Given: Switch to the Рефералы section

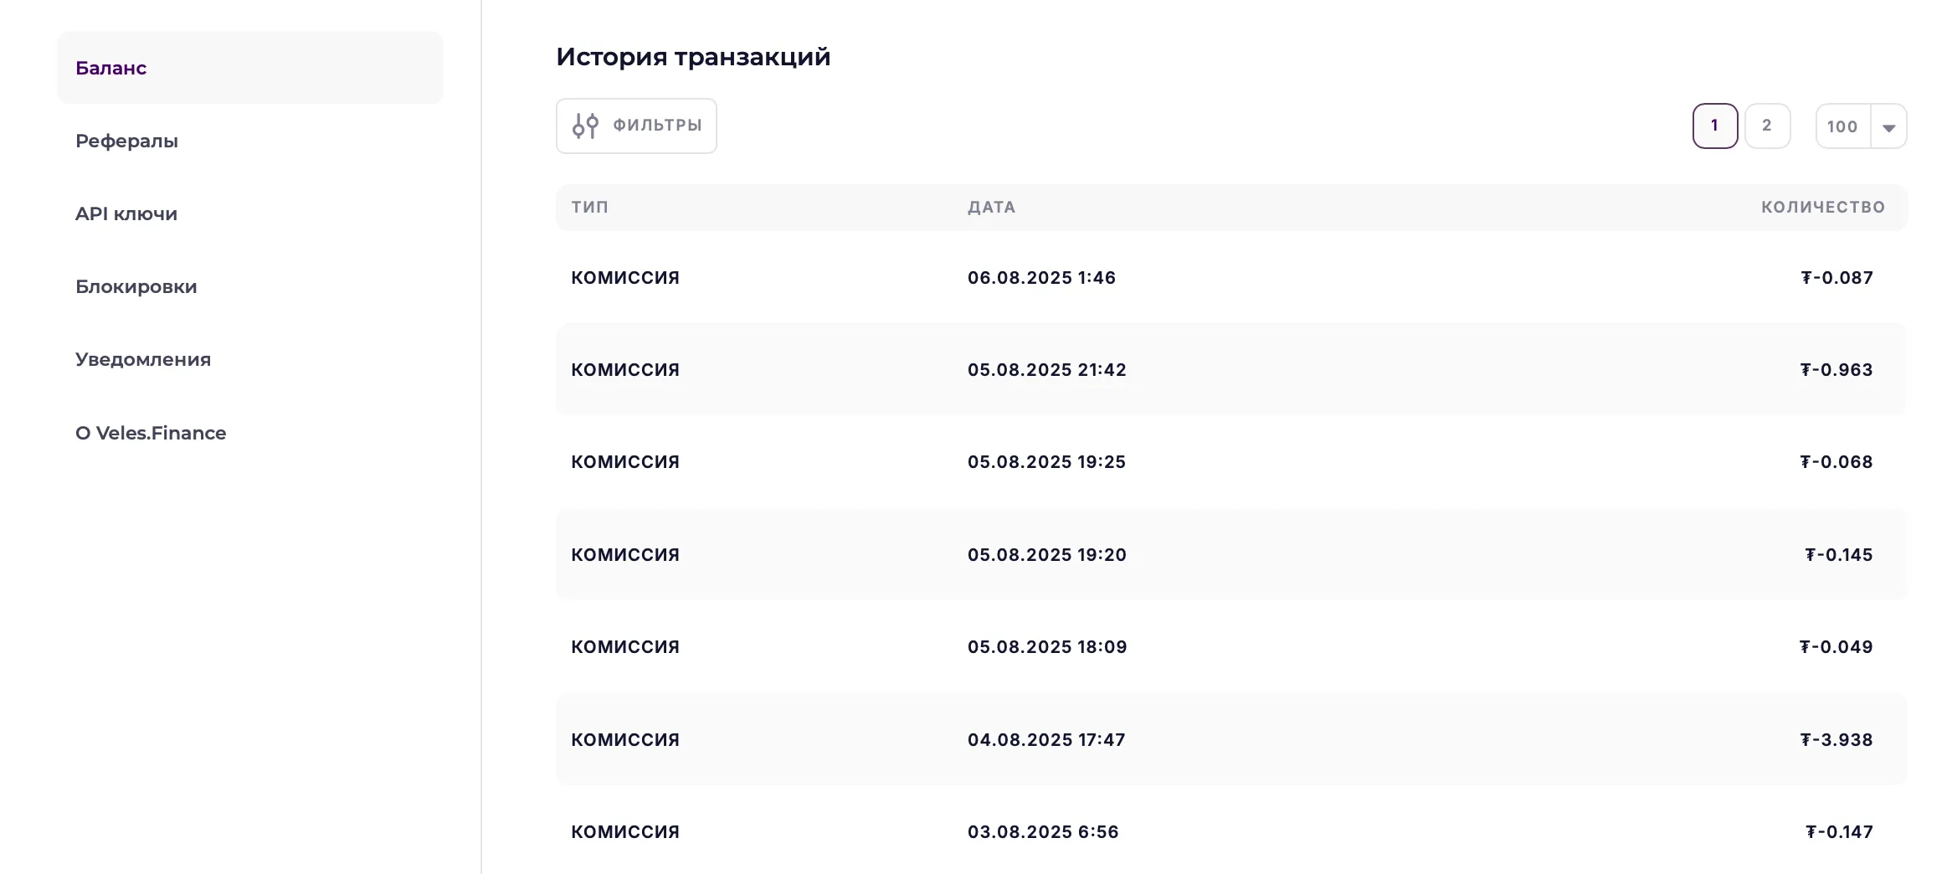Looking at the screenshot, I should point(127,141).
